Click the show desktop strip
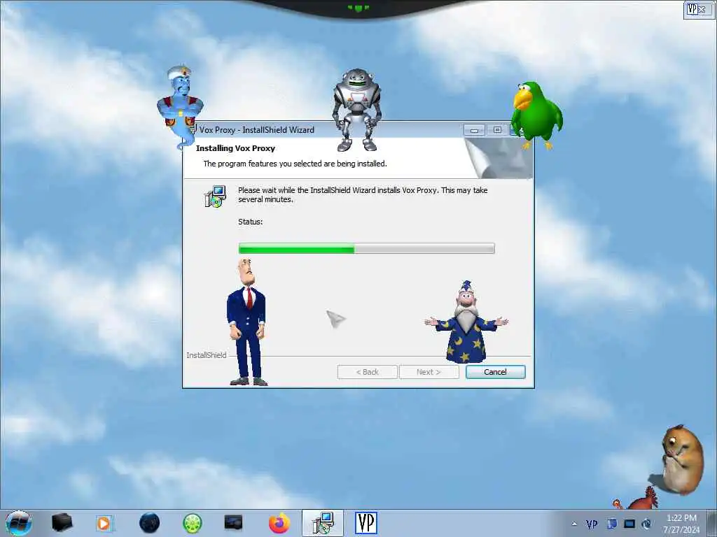Image resolution: width=717 pixels, height=537 pixels. tap(712, 523)
